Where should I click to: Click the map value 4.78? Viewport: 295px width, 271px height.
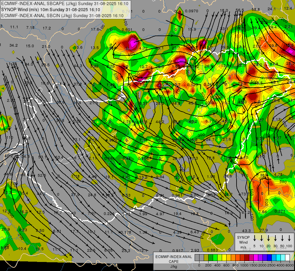[x=278, y=175]
